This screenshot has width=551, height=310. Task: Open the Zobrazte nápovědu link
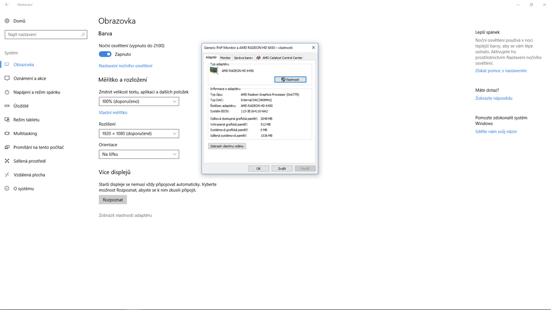494,98
